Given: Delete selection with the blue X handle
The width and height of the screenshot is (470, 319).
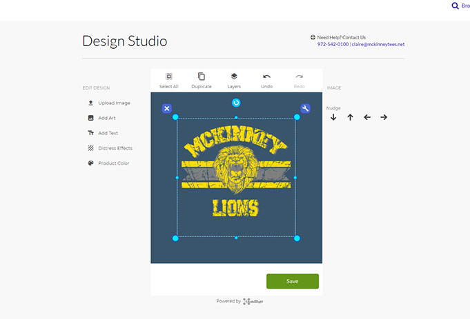Looking at the screenshot, I should tap(167, 109).
